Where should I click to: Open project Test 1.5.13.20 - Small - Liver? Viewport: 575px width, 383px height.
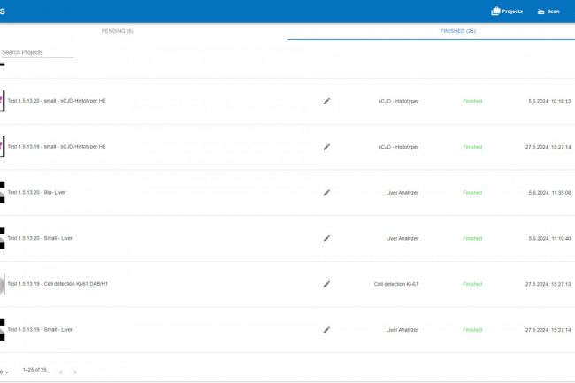click(40, 238)
